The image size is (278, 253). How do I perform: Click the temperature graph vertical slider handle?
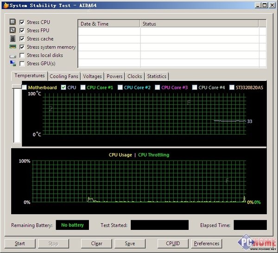17,86
